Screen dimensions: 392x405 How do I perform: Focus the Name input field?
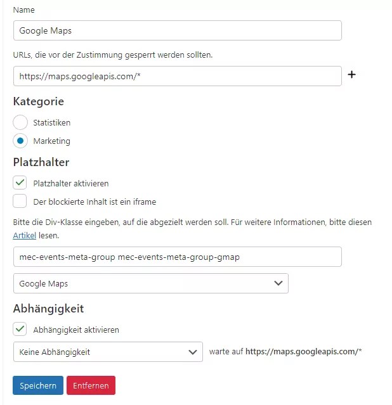tap(177, 30)
